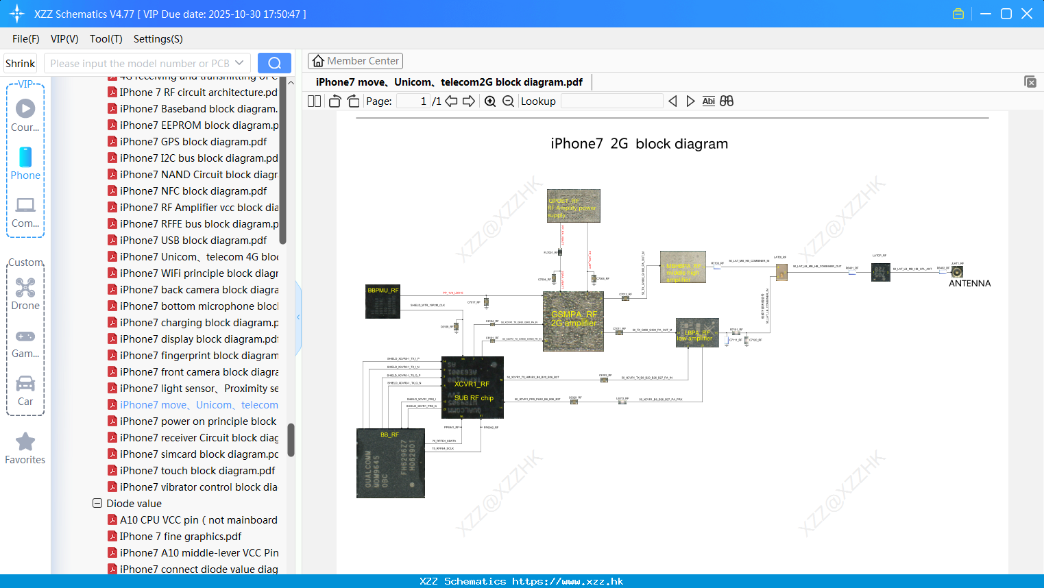
Task: Click the tree scrollbar up arrow
Action: point(291,82)
